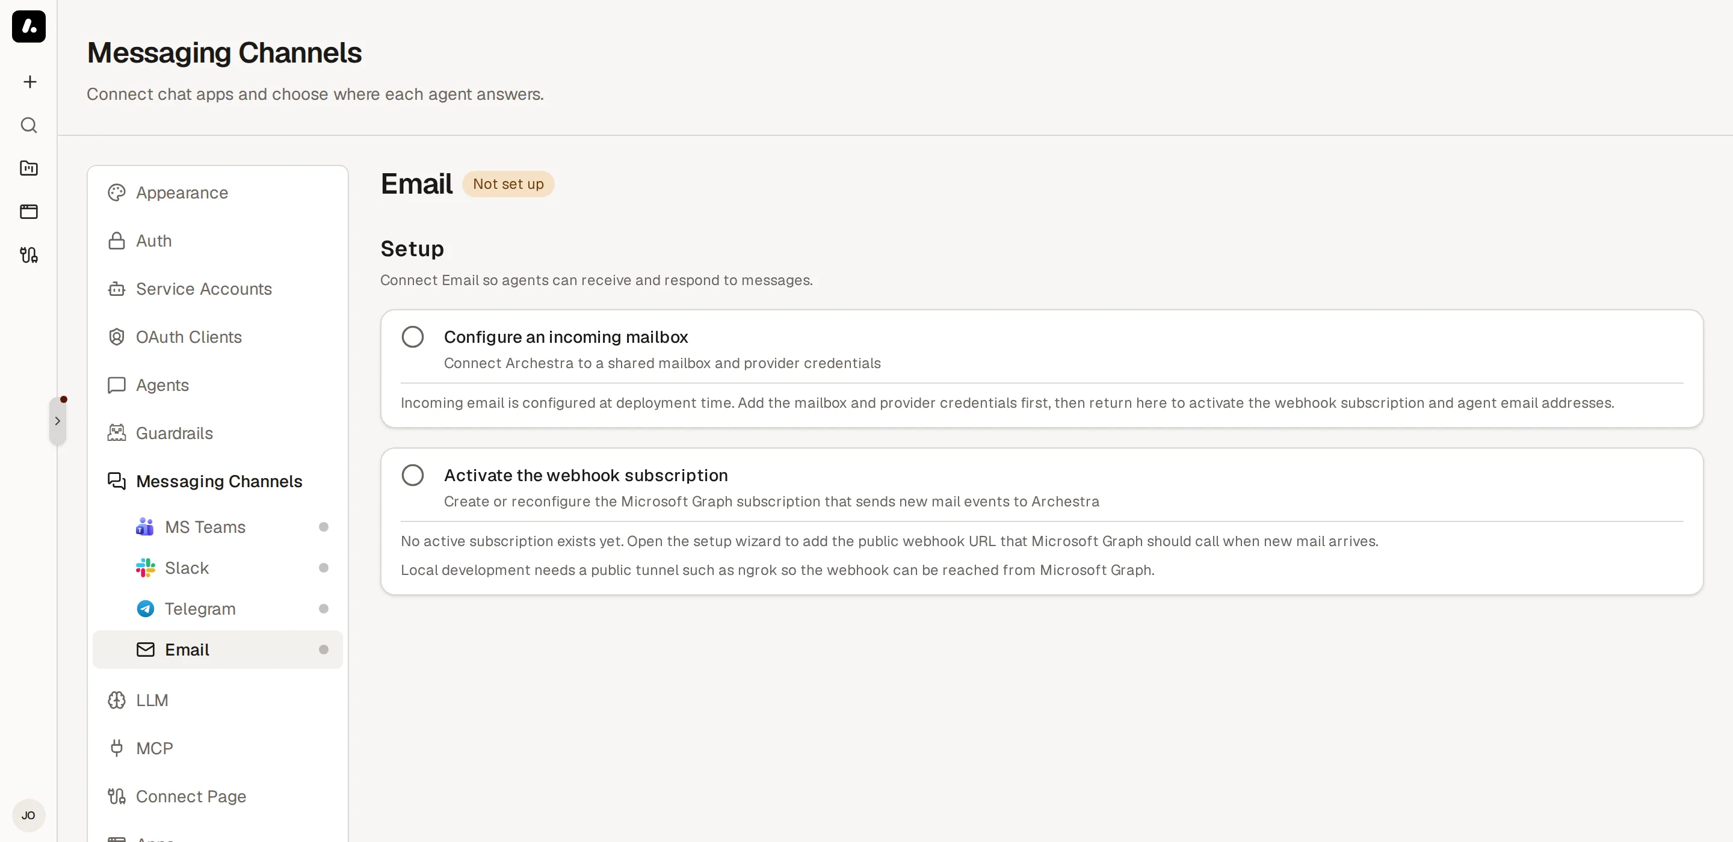Click the plus new item icon
The image size is (1733, 842).
[29, 82]
